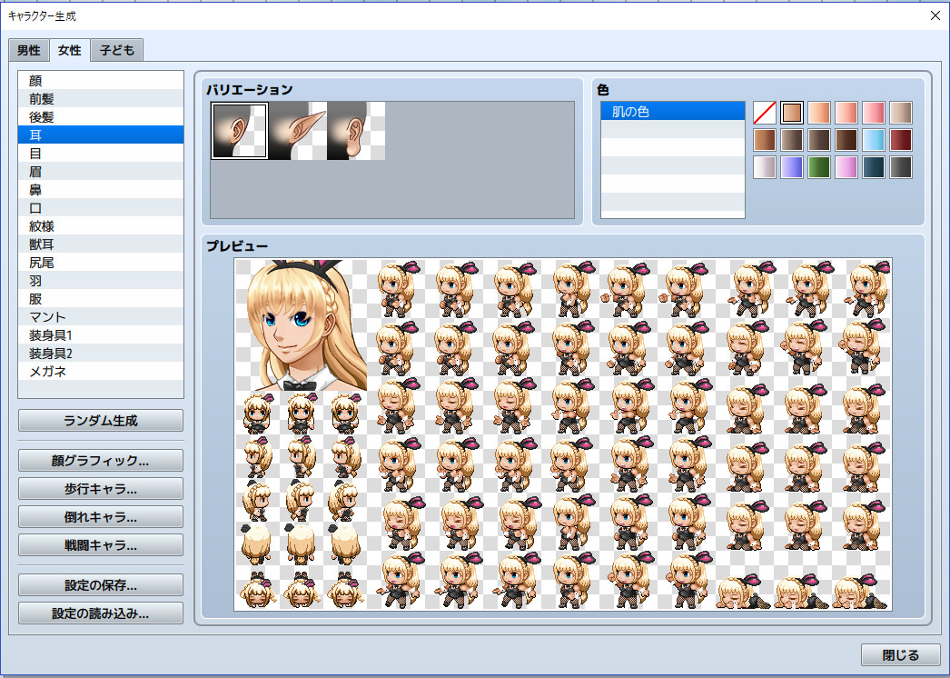Viewport: 950px width, 678px height.
Task: Load settings with 設定の読み込み button
Action: tap(100, 613)
